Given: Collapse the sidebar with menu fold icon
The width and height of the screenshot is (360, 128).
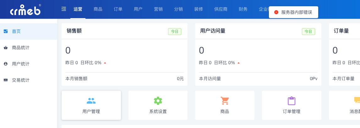Looking at the screenshot, I should tap(64, 9).
